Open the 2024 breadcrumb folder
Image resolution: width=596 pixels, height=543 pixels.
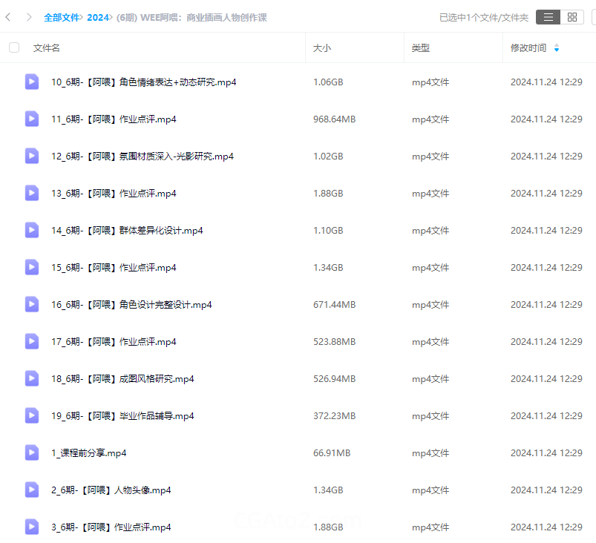pyautogui.click(x=97, y=17)
